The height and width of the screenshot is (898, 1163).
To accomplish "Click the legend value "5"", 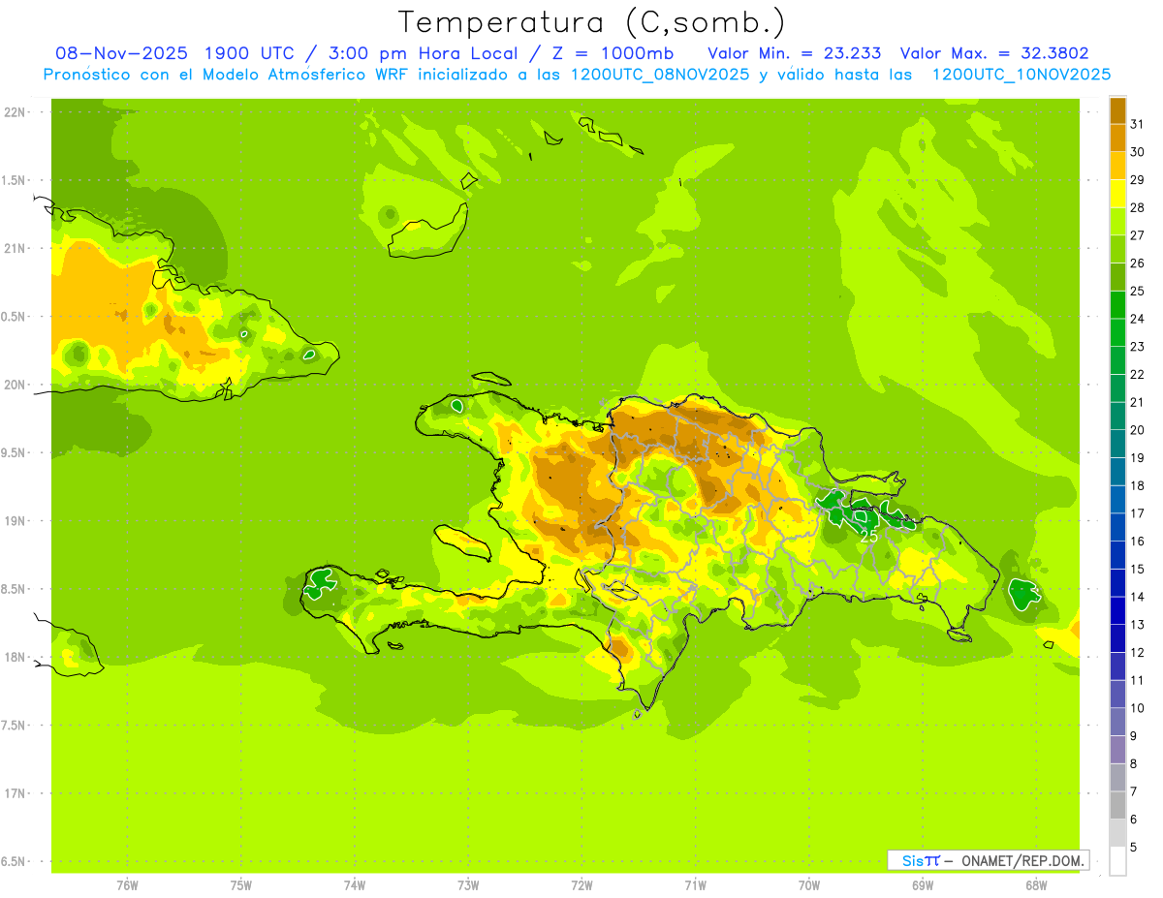I will pyautogui.click(x=1134, y=848).
